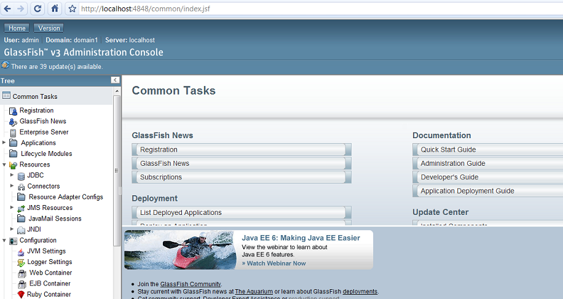Expand the Applications tree node
The height and width of the screenshot is (299, 563).
click(4, 143)
